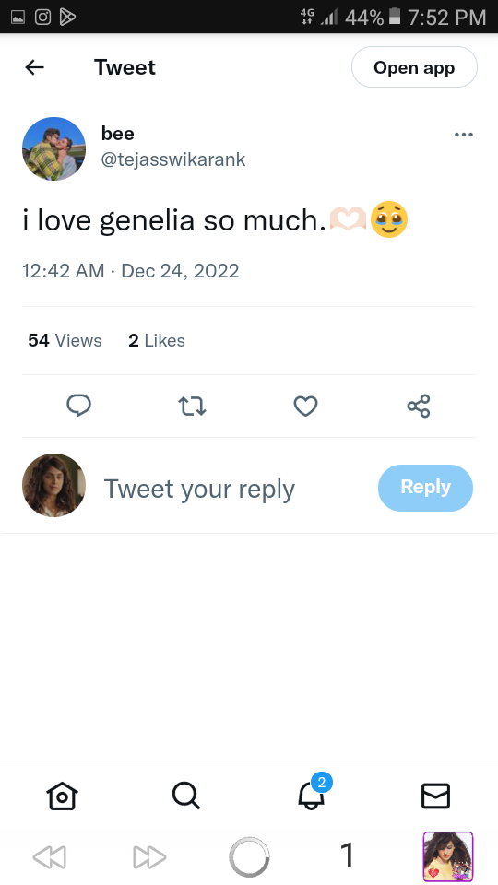Tap the browser rewind arrows button

(50, 857)
